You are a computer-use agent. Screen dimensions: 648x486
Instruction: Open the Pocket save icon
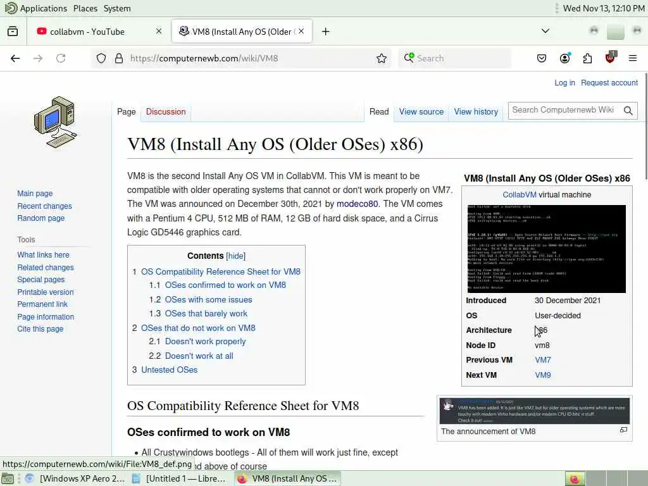click(x=542, y=58)
